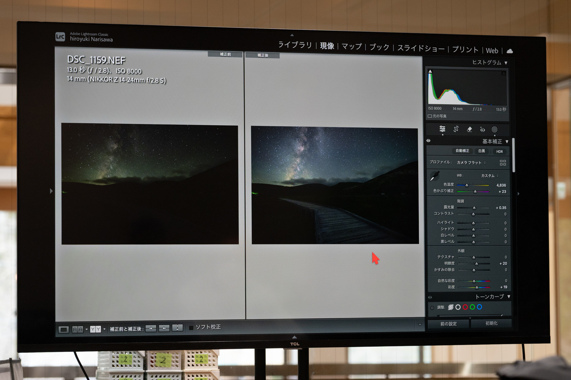Pick the white balance eyedropper tool
Screen dimensions: 571x380
tap(434, 176)
